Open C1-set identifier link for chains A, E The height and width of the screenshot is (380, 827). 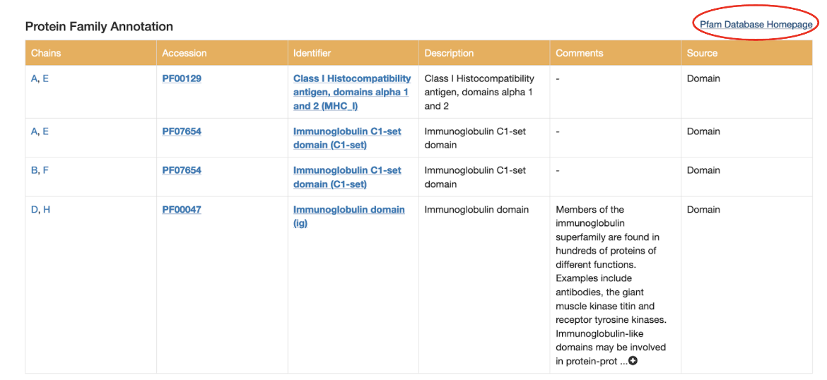coord(347,138)
